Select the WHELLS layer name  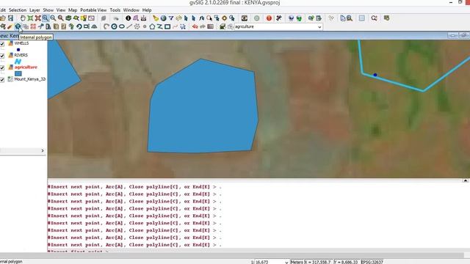pyautogui.click(x=21, y=43)
